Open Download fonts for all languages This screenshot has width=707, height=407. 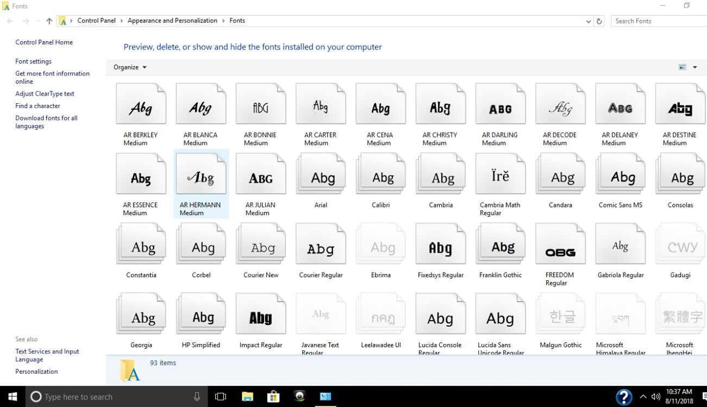coord(47,122)
